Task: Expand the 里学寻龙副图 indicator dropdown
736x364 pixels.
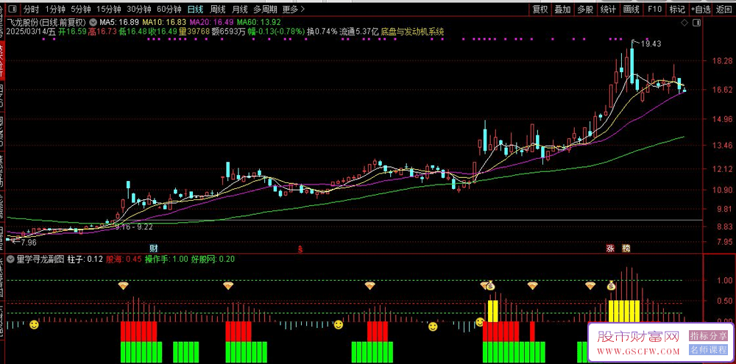Action: (x=10, y=259)
